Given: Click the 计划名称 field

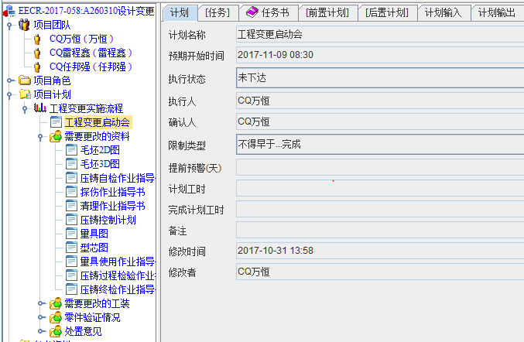Looking at the screenshot, I should 380,34.
